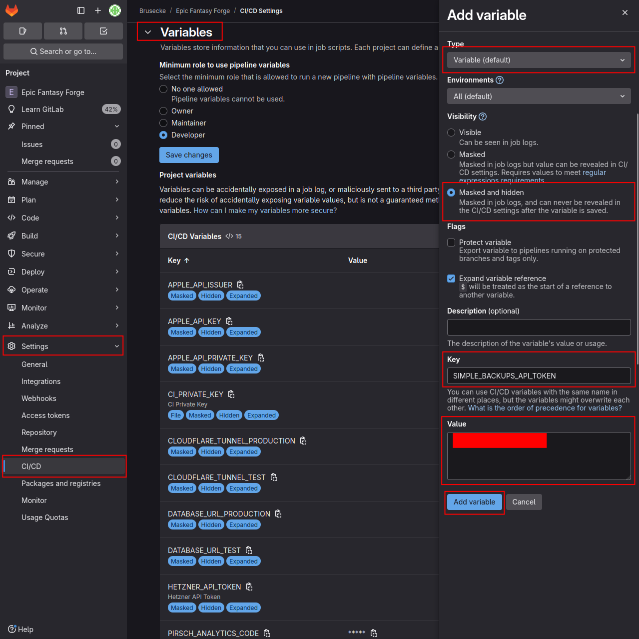The image size is (639, 639).
Task: Click Save changes button
Action: click(x=189, y=155)
